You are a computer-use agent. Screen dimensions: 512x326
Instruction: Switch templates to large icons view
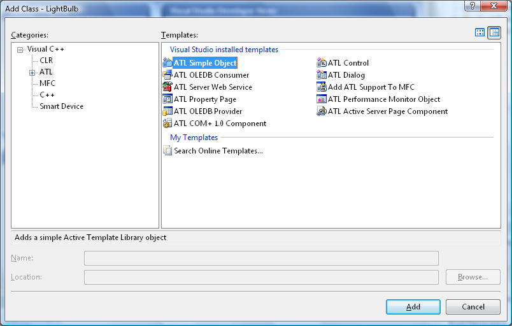point(480,32)
